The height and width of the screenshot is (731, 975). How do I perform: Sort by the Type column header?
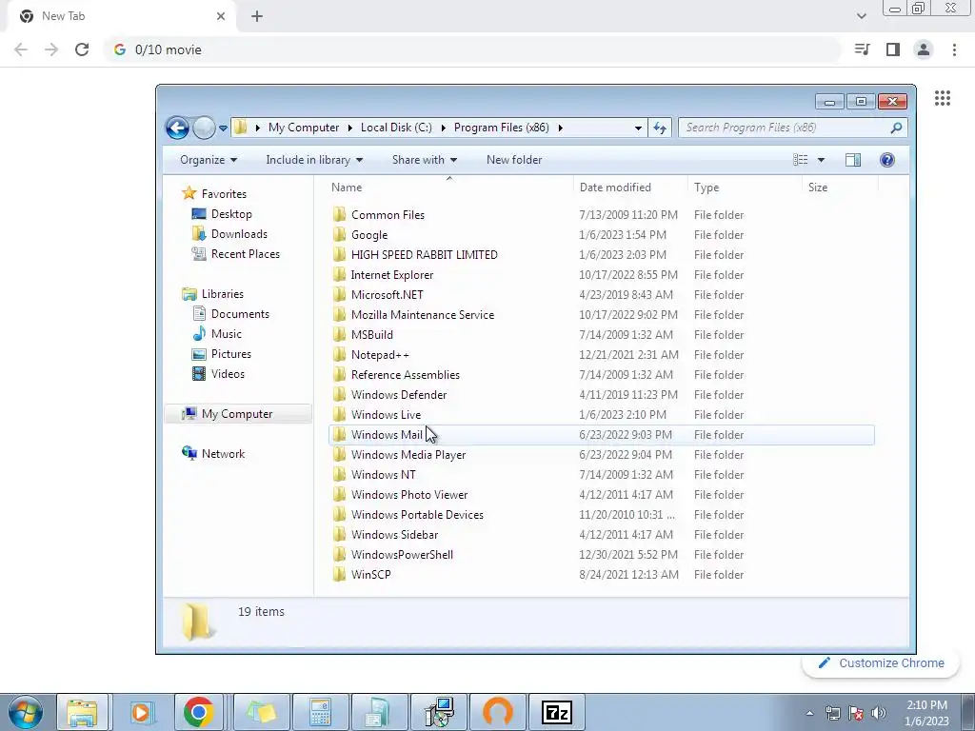(706, 188)
